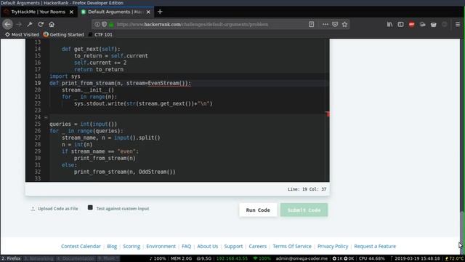Click line 18 import sys
Screen dimensions: 465x262
click(65, 76)
